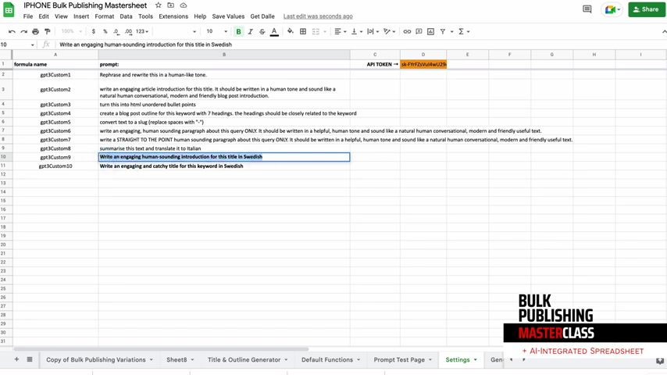This screenshot has width=667, height=375.
Task: Open the Format menu
Action: (x=104, y=16)
